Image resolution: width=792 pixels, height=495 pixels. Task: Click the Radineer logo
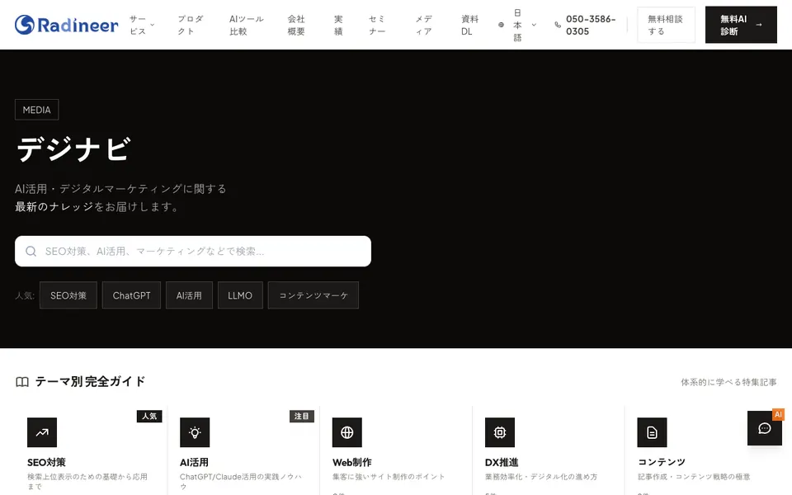tap(66, 24)
